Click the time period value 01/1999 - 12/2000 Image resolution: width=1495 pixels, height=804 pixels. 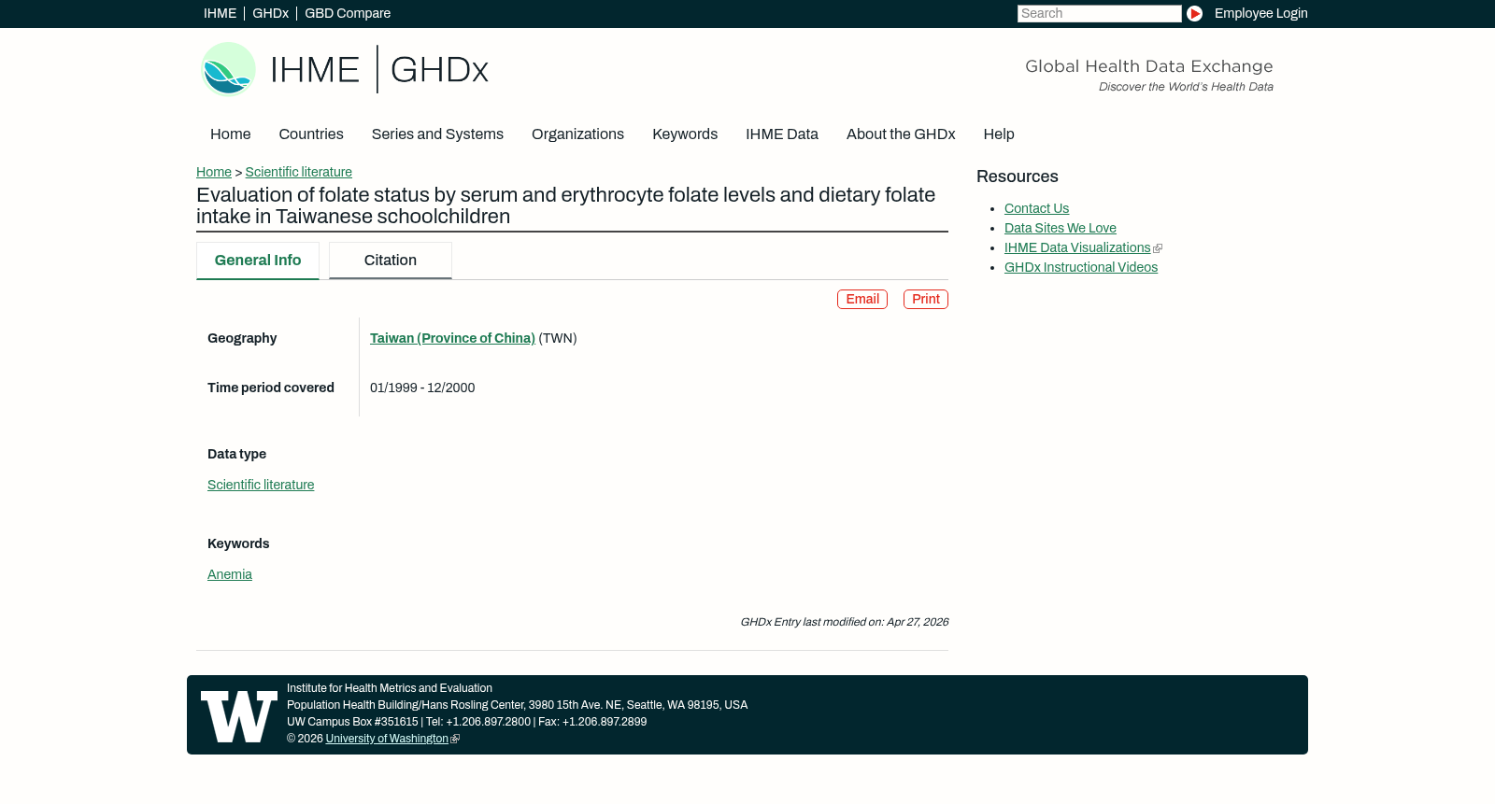[422, 388]
